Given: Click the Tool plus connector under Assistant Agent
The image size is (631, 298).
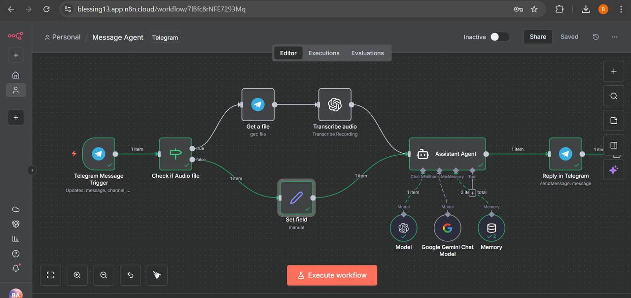Looking at the screenshot, I should coord(472,193).
